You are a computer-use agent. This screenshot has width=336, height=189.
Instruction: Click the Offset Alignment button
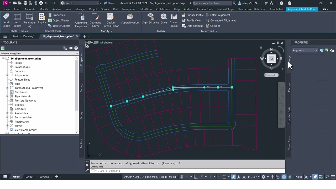[218, 15]
